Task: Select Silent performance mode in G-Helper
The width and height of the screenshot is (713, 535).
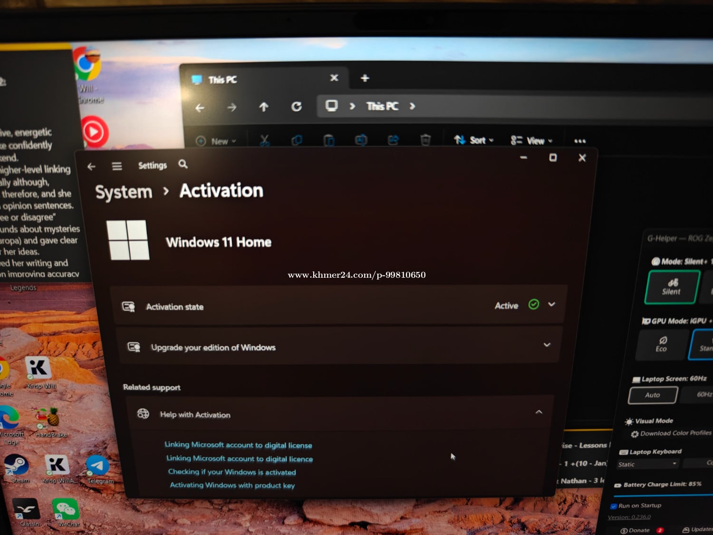Action: pyautogui.click(x=672, y=287)
